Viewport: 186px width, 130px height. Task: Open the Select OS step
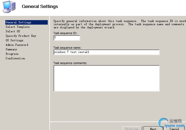[13, 32]
